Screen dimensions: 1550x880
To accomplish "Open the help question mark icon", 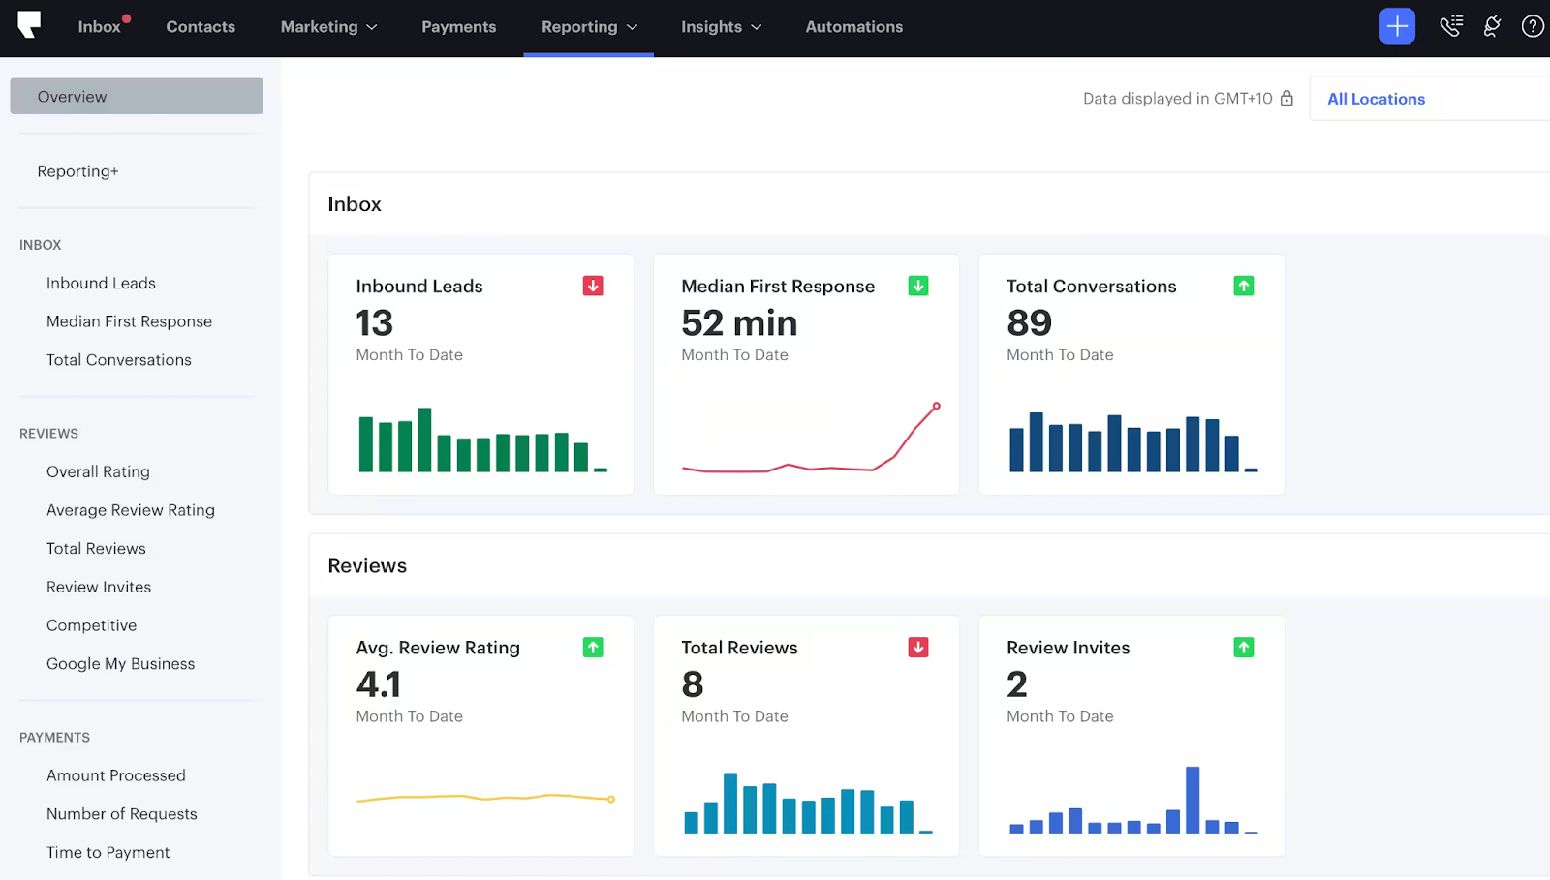I will click(x=1533, y=26).
